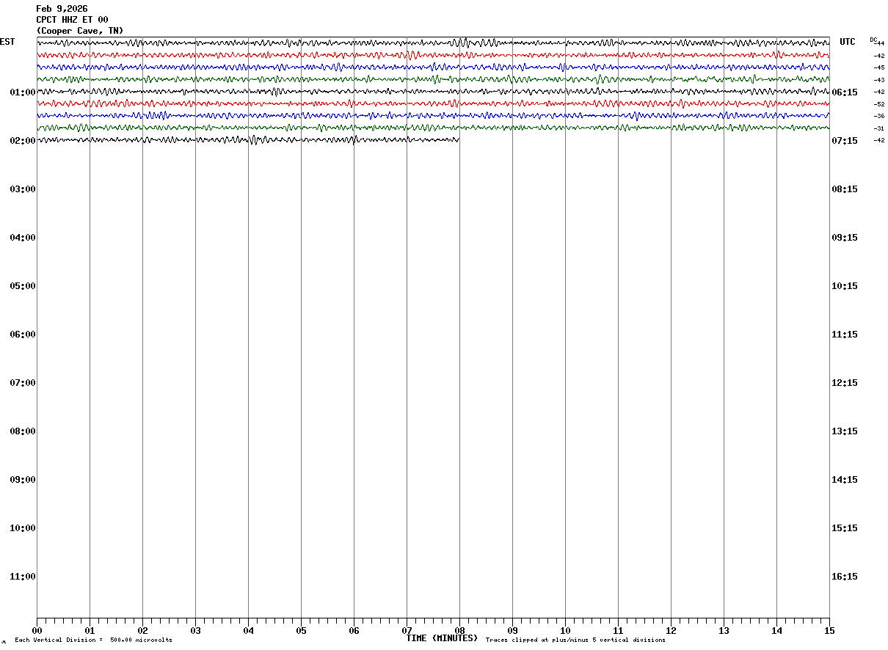888x650 pixels.
Task: Select minute tick label 05
Action: [x=301, y=630]
